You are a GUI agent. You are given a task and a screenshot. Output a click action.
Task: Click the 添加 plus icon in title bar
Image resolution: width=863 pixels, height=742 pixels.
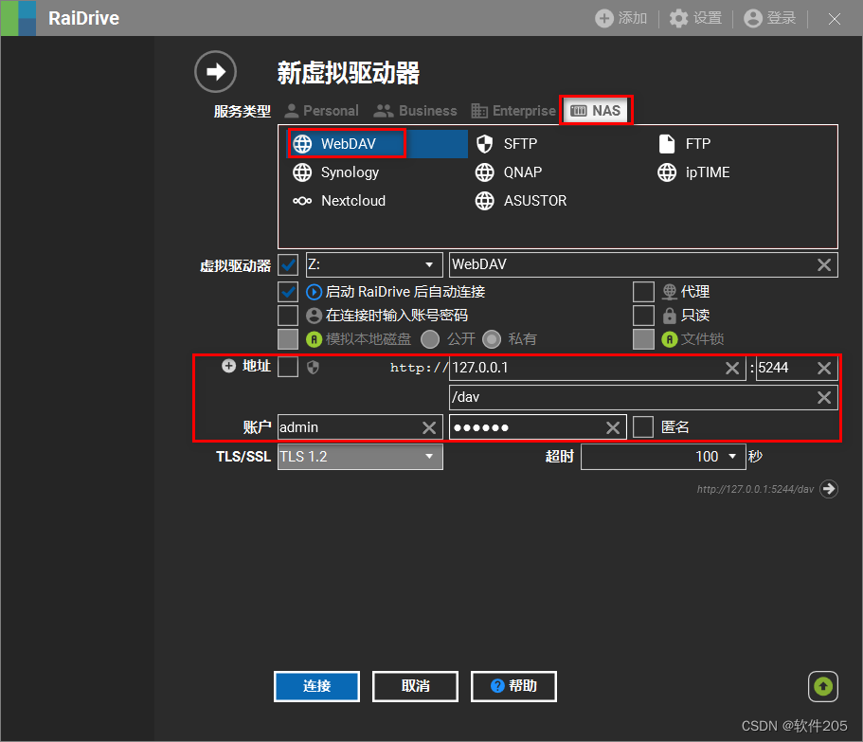pyautogui.click(x=603, y=18)
